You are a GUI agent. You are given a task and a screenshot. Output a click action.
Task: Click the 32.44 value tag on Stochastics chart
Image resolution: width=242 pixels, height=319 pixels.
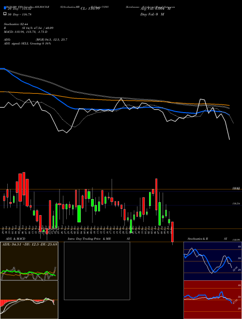[235, 269]
